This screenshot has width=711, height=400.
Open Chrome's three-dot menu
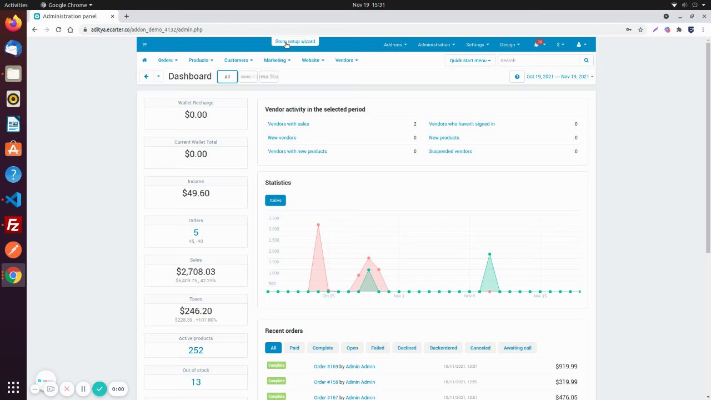pos(702,29)
